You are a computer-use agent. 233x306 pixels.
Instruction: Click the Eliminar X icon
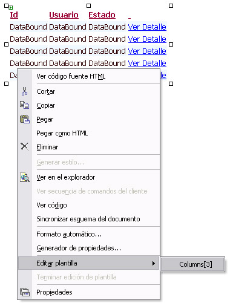tap(25, 146)
